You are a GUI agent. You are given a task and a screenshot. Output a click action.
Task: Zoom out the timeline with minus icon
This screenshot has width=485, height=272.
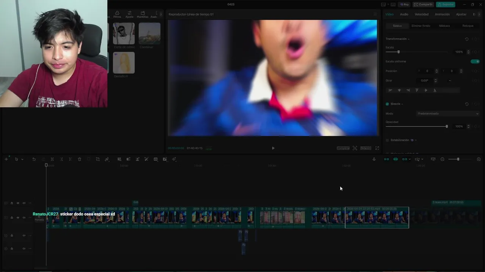pyautogui.click(x=442, y=159)
